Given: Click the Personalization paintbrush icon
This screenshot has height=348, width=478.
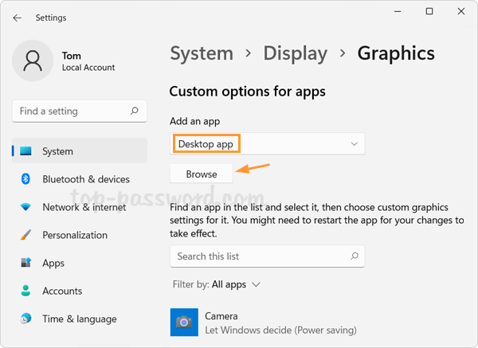Looking at the screenshot, I should click(25, 235).
